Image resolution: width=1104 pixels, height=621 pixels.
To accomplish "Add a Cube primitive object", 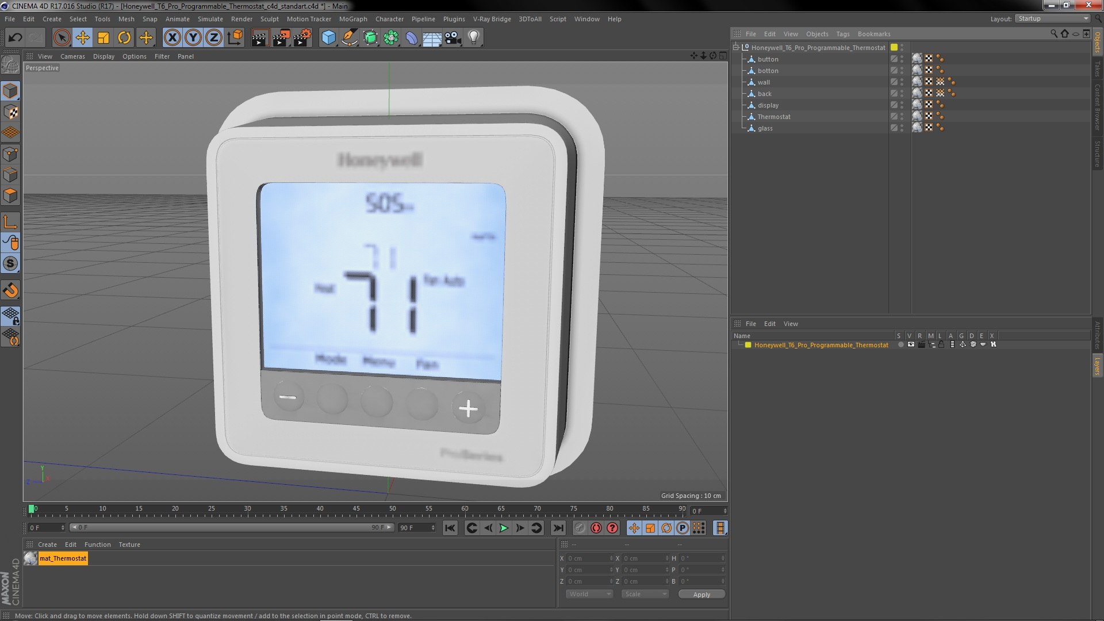I will tap(328, 38).
